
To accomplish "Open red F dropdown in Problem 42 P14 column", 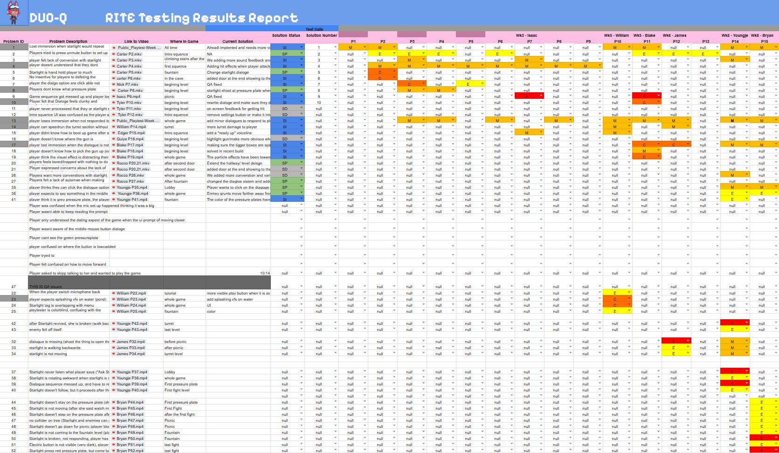I will coord(747,323).
